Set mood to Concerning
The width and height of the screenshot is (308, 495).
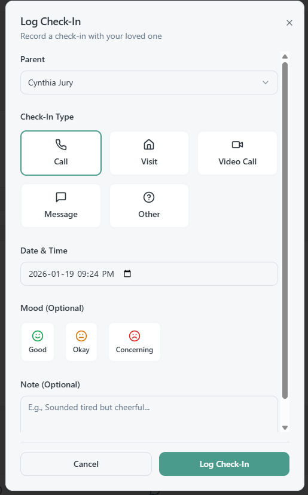(135, 342)
